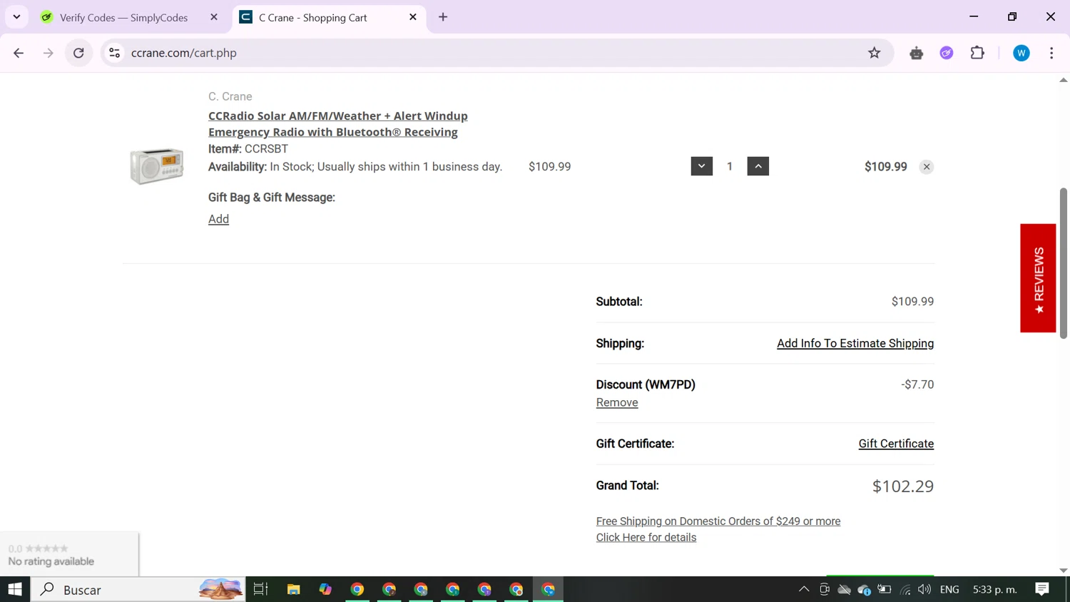This screenshot has width=1070, height=602.
Task: Click the CCRadio product thumbnail image
Action: (x=157, y=166)
